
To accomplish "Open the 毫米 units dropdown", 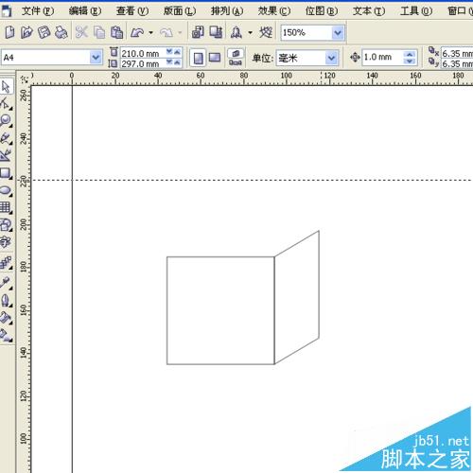I will (331, 58).
